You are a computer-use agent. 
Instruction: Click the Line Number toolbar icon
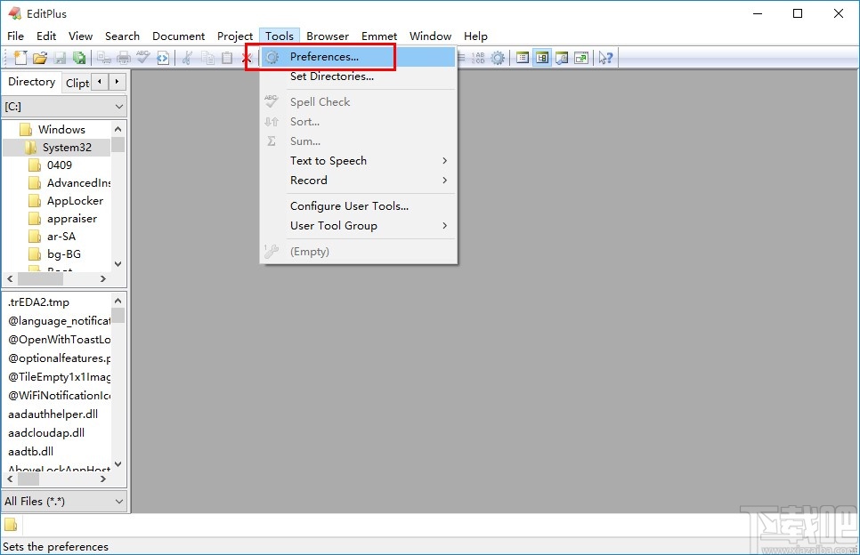[478, 58]
